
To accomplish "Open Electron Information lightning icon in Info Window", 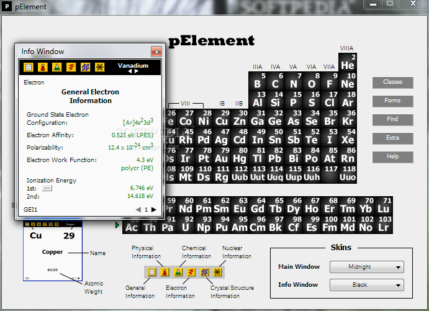I will (71, 67).
